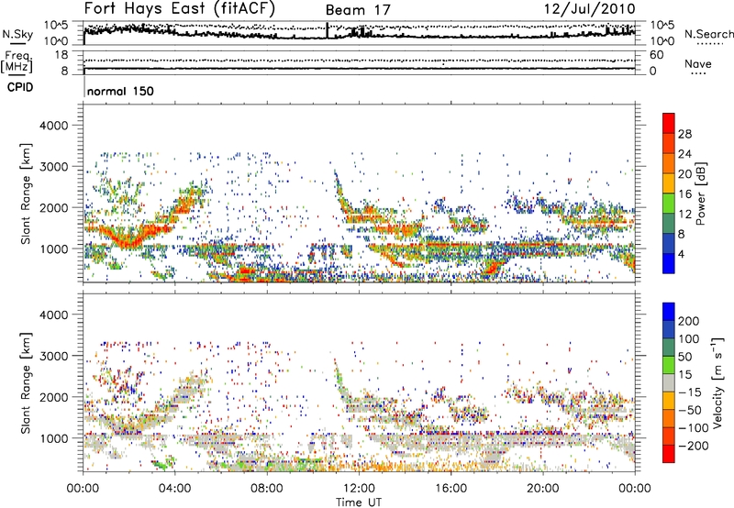Click the yellow 16–20 dB power colorbar segment
Screen dimensions: 734x508
point(669,183)
